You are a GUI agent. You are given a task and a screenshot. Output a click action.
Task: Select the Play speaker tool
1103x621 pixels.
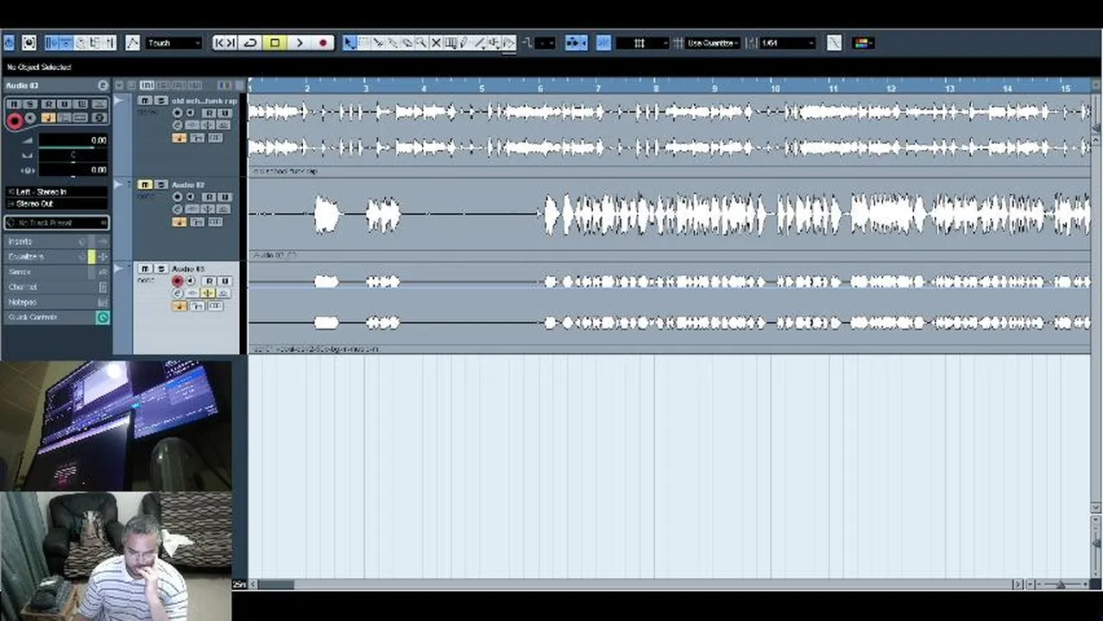pyautogui.click(x=493, y=42)
